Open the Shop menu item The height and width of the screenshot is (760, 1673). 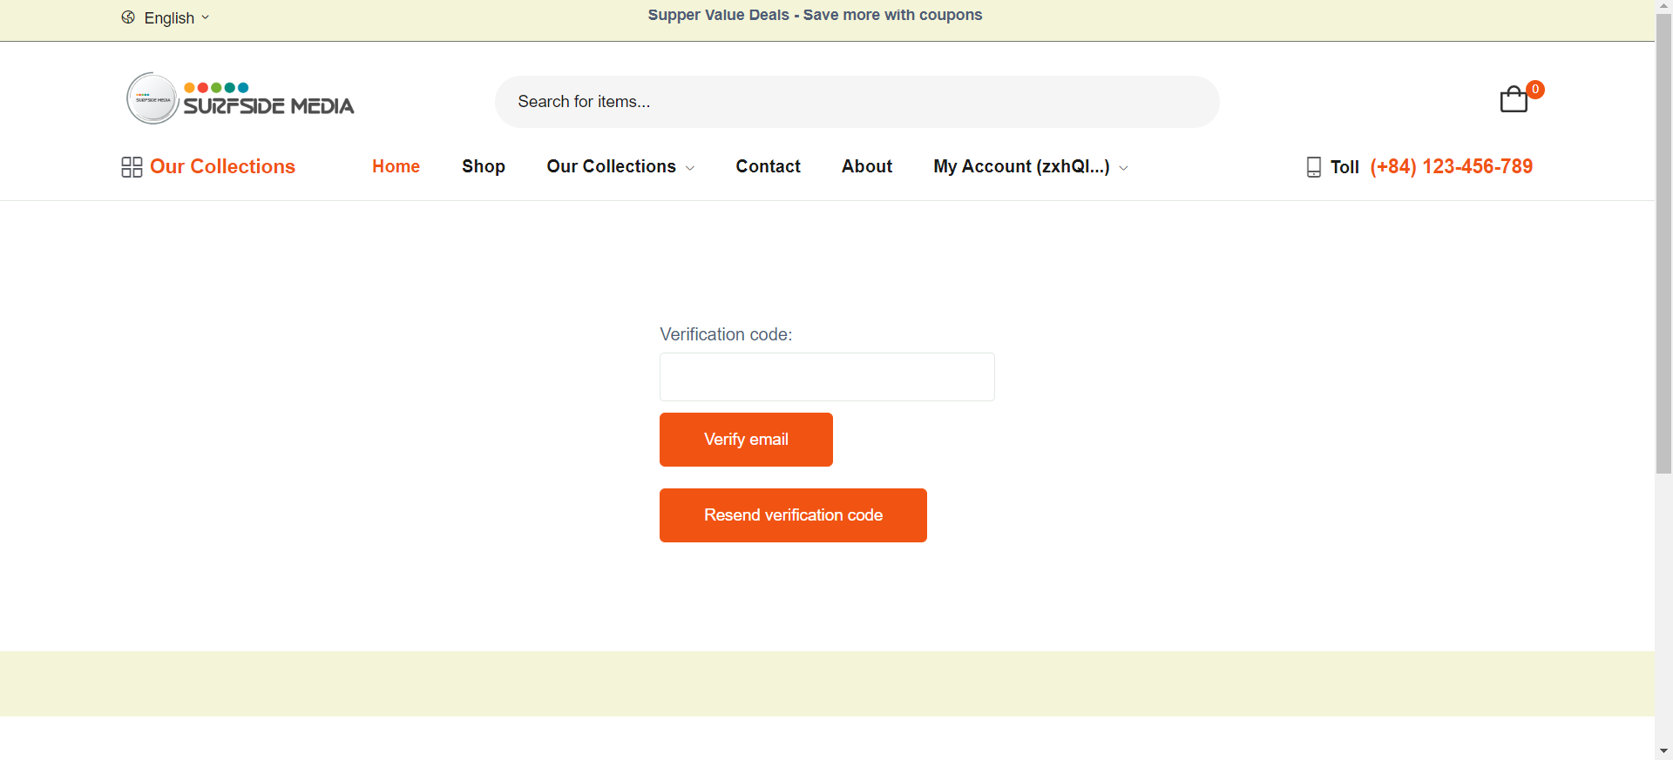point(484,166)
